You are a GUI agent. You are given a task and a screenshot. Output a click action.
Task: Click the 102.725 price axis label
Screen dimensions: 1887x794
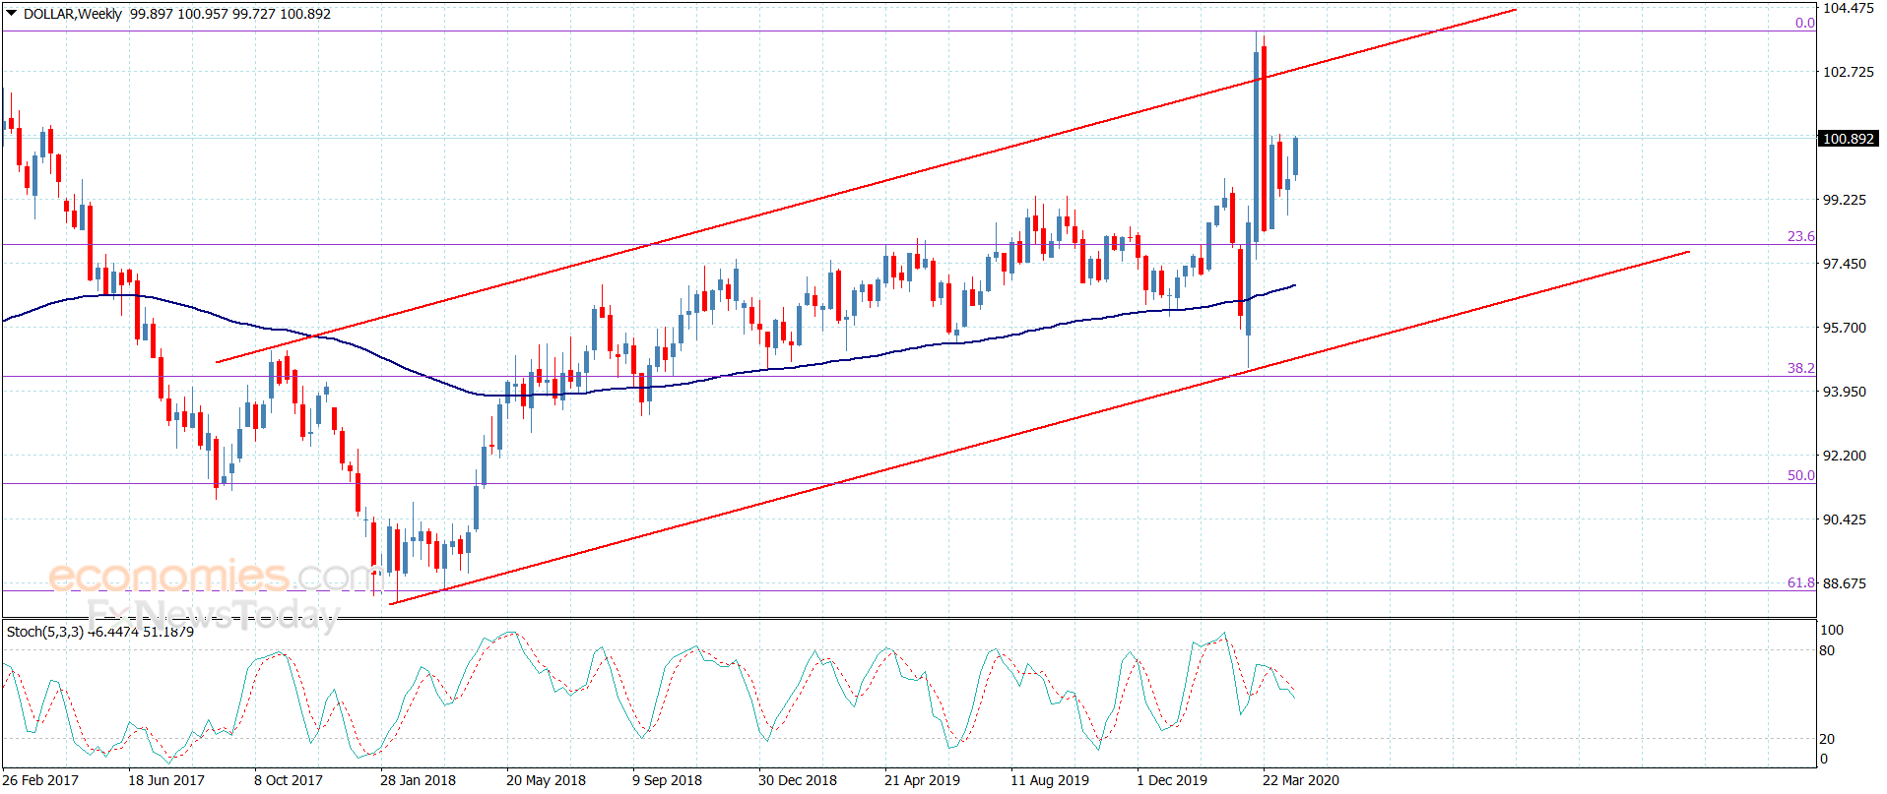tap(1849, 72)
